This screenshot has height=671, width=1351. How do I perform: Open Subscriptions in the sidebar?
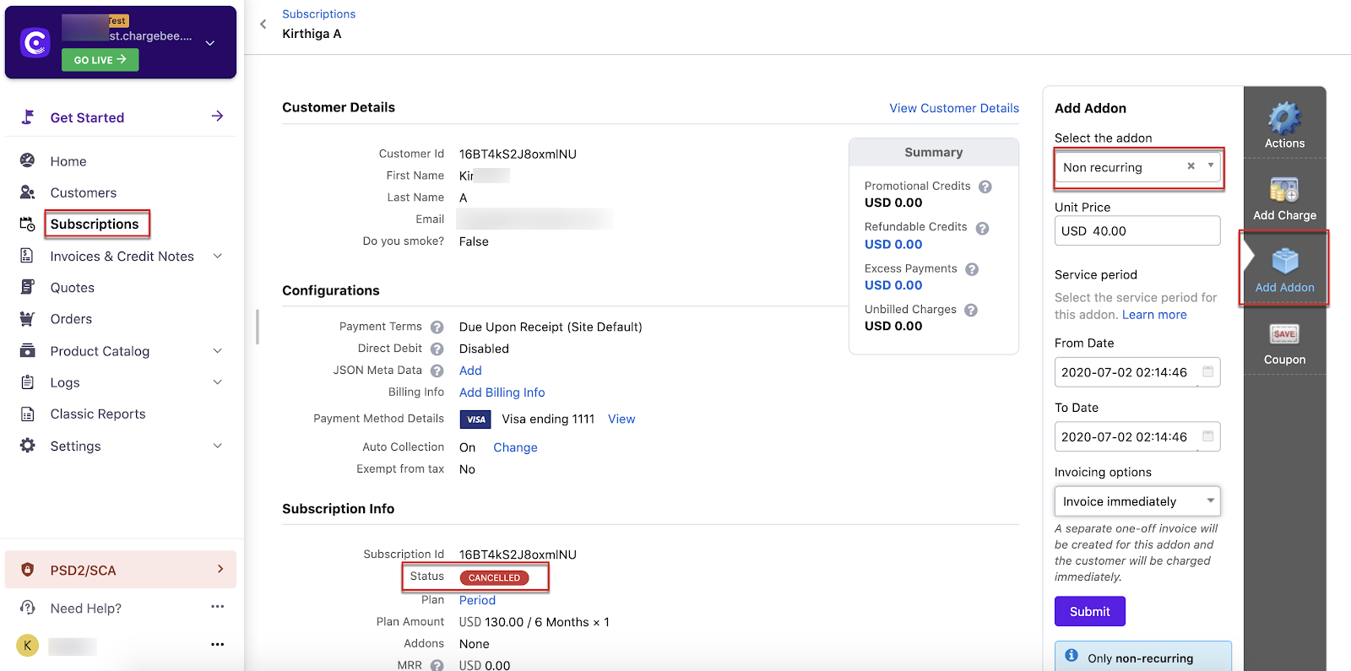click(x=95, y=224)
